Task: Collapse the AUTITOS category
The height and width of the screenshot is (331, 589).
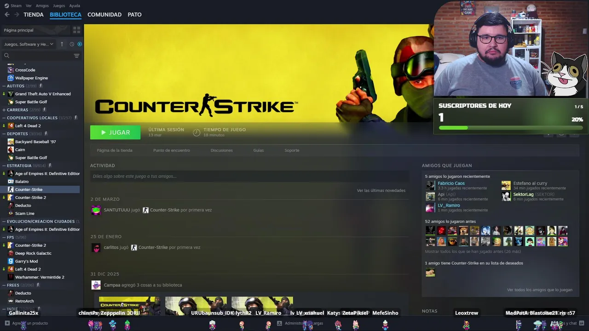Action: click(3, 86)
